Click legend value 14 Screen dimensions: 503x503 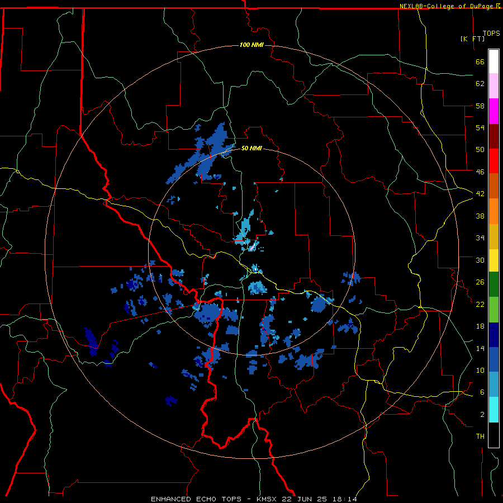(x=480, y=348)
